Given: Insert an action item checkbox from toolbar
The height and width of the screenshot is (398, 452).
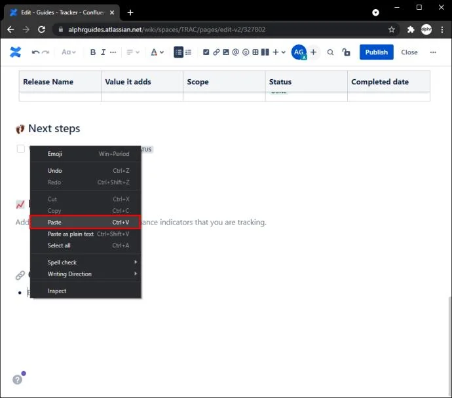Looking at the screenshot, I should pyautogui.click(x=206, y=52).
